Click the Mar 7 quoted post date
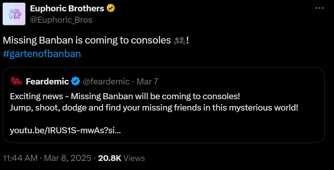Image resolution: width=334 pixels, height=170 pixels. point(147,81)
